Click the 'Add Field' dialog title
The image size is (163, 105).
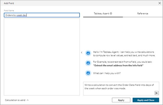coord(9,3)
